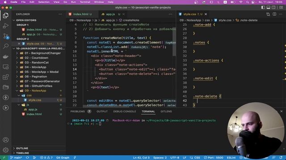
Task: Toggle primary sidebar layout icon
Action: point(263,8)
